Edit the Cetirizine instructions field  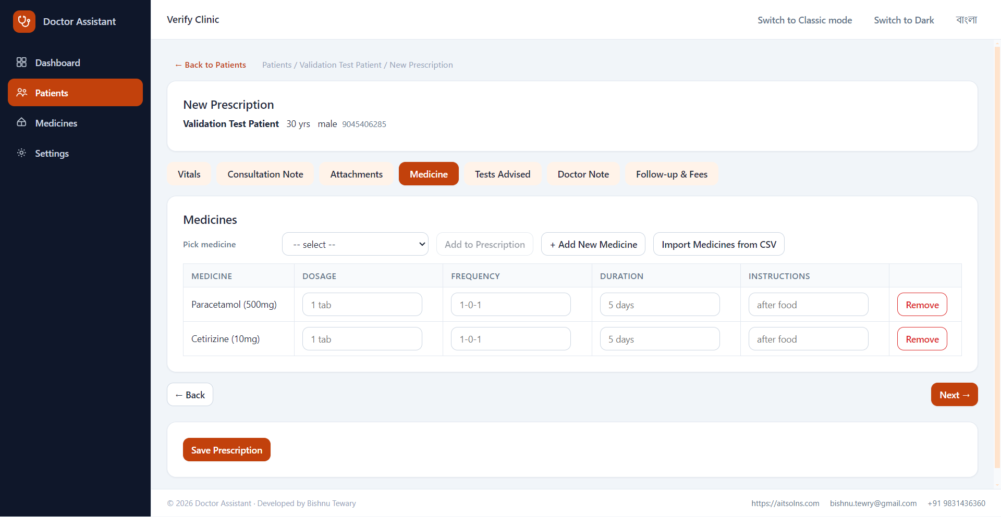(809, 339)
